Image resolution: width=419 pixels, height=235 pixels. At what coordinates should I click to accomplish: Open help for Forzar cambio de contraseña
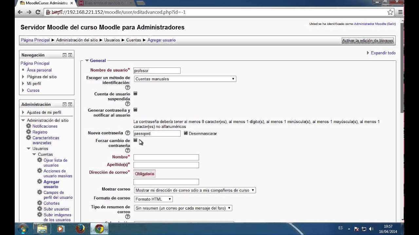tap(128, 150)
